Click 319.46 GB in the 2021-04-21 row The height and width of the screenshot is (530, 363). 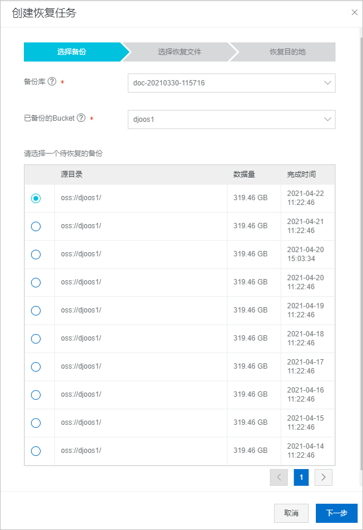[x=250, y=226]
